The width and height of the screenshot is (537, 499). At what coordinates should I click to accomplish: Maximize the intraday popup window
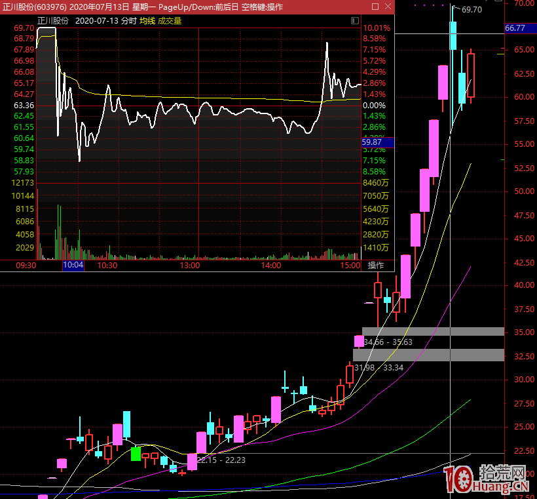tap(375, 7)
